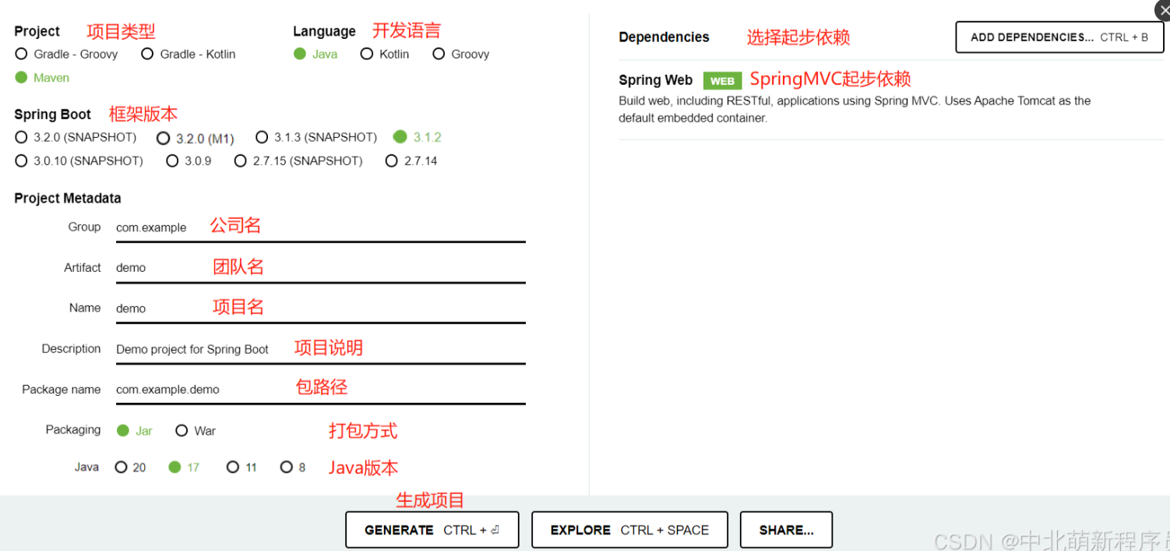1170x551 pixels.
Task: Choose Java version 11
Action: click(x=241, y=467)
